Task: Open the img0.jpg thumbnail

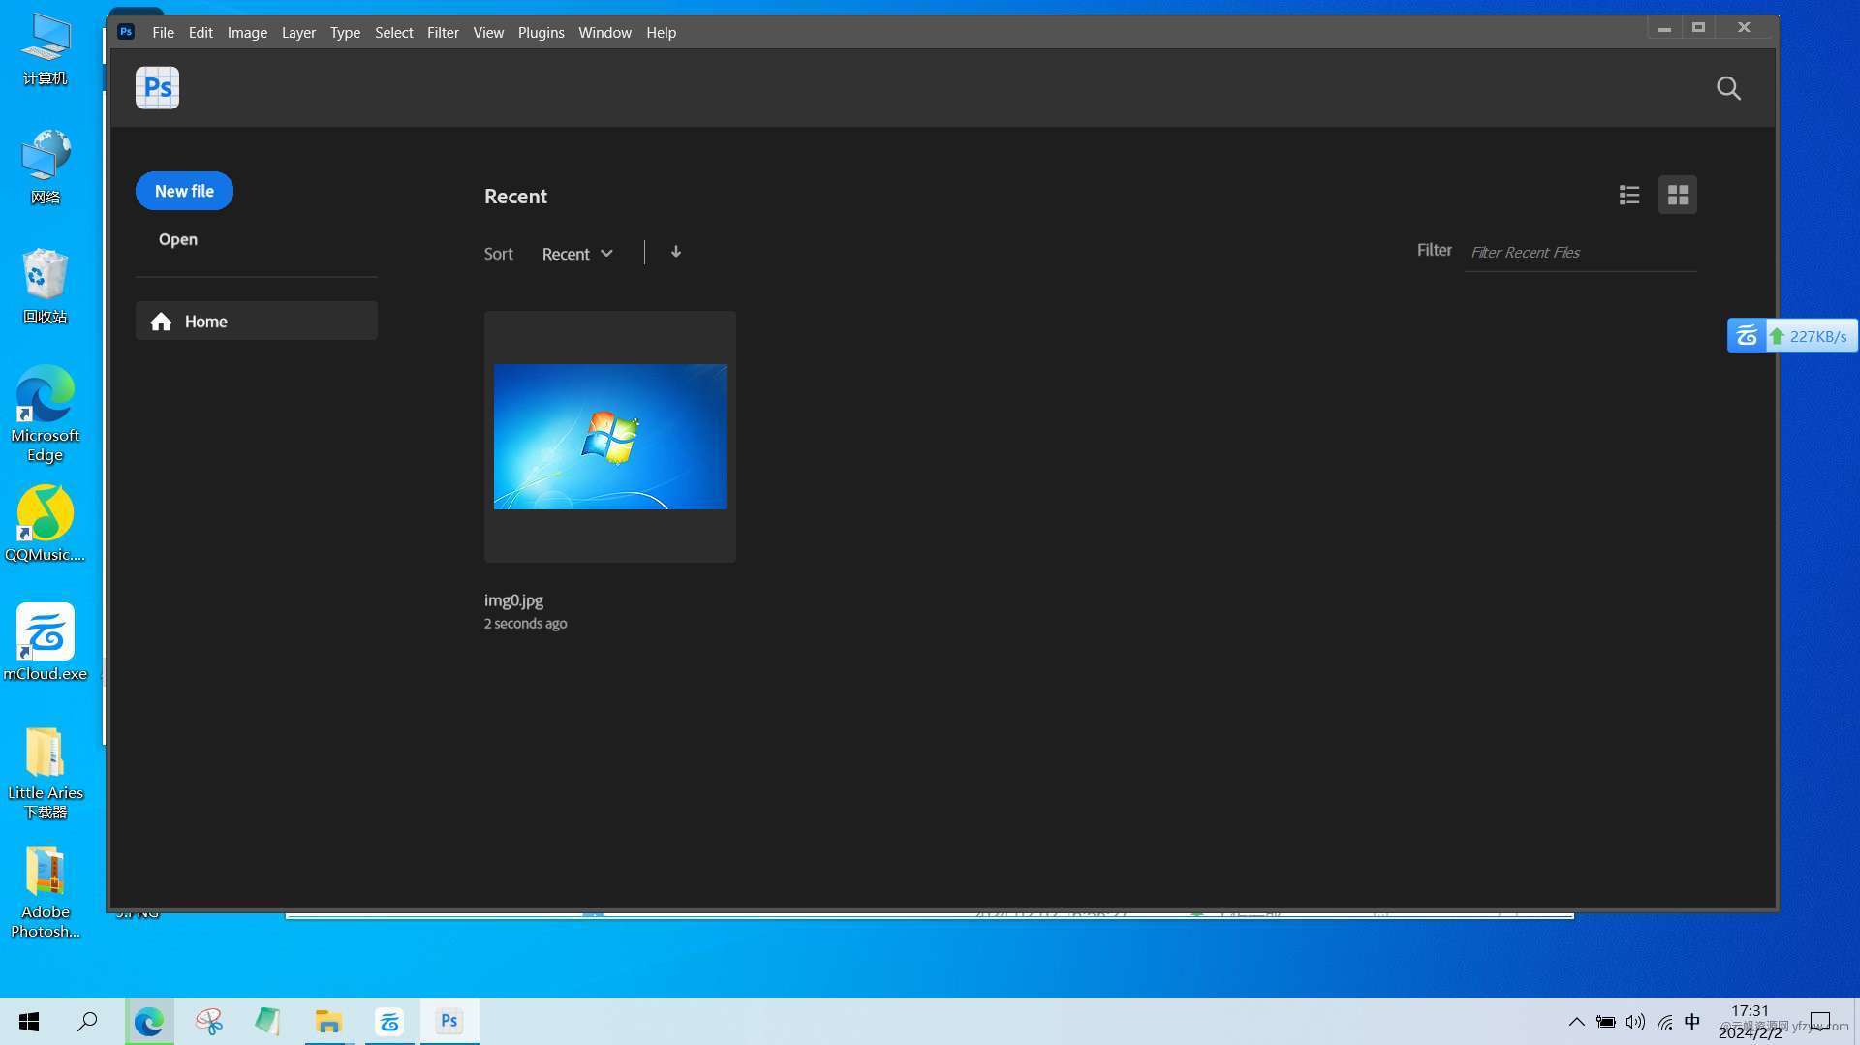Action: point(610,437)
